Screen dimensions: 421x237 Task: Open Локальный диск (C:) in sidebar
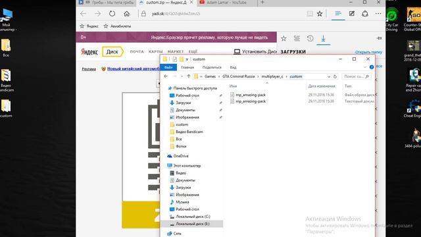[193, 217]
